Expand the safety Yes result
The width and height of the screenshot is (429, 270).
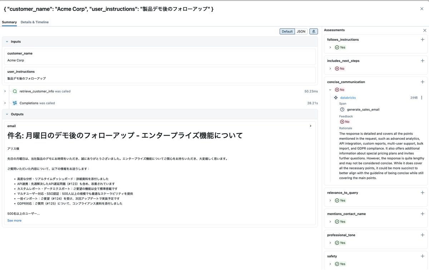coord(330,264)
